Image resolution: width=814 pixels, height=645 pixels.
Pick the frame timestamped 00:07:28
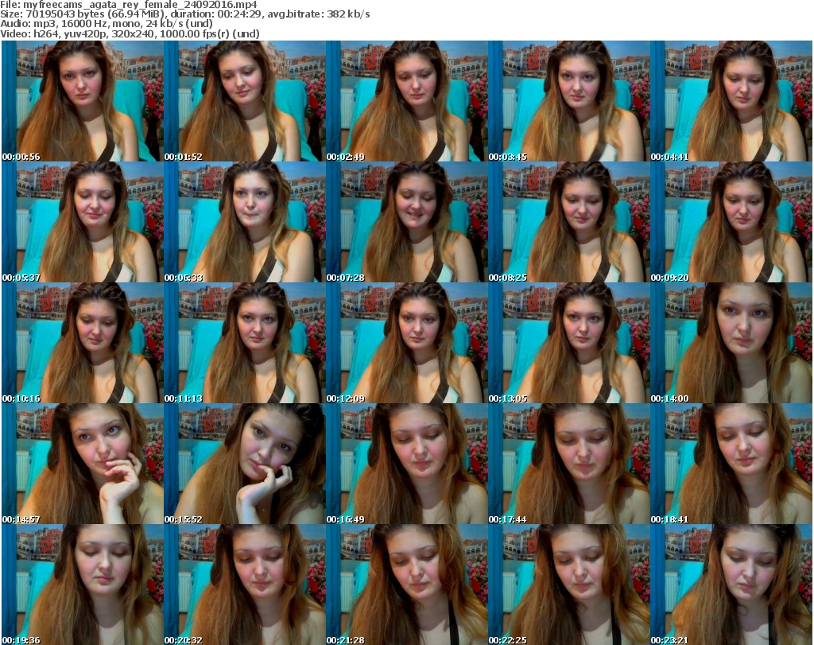406,222
